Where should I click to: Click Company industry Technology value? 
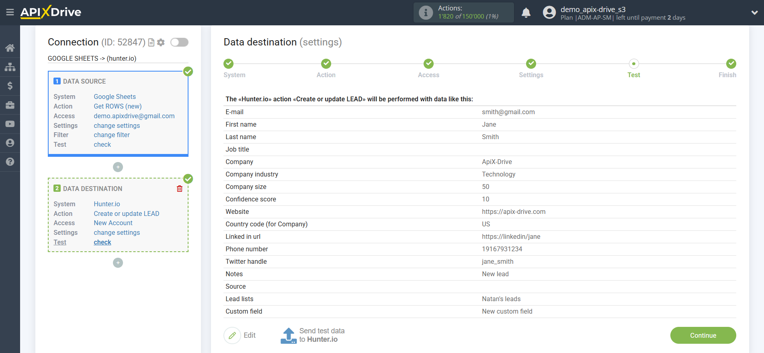(498, 174)
